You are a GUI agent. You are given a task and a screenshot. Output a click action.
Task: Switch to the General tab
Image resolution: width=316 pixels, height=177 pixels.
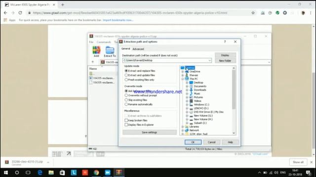(126, 49)
